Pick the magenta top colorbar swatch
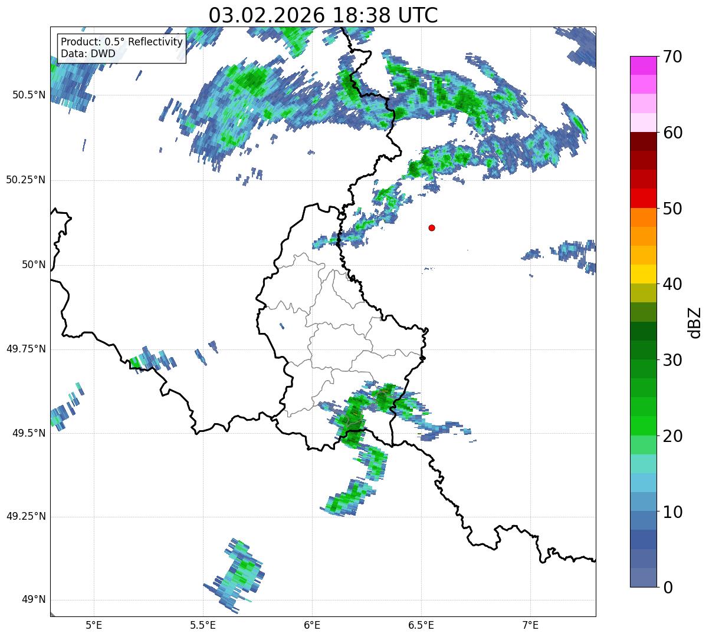Screen dimensions: 709x637 tap(644, 65)
